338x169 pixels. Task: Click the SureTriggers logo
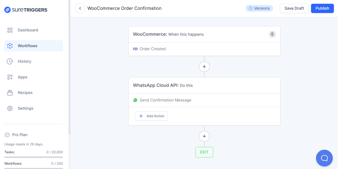pyautogui.click(x=26, y=10)
